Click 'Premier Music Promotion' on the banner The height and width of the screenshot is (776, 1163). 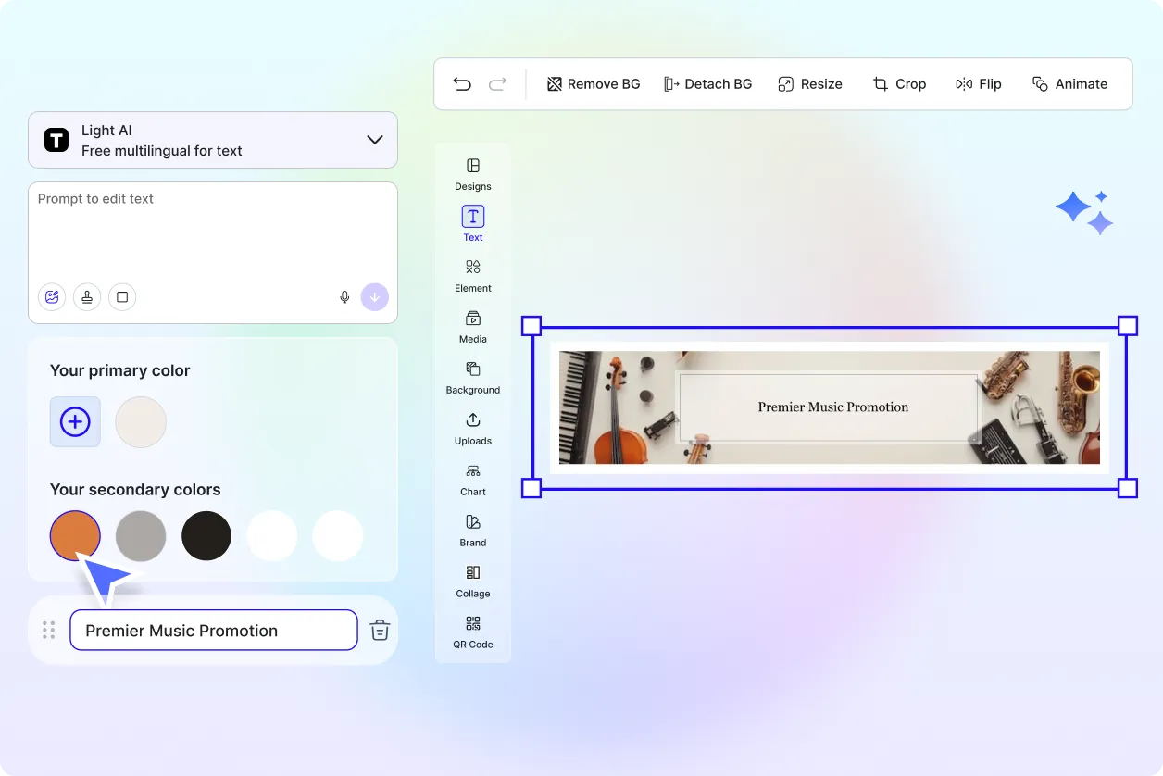click(x=833, y=407)
